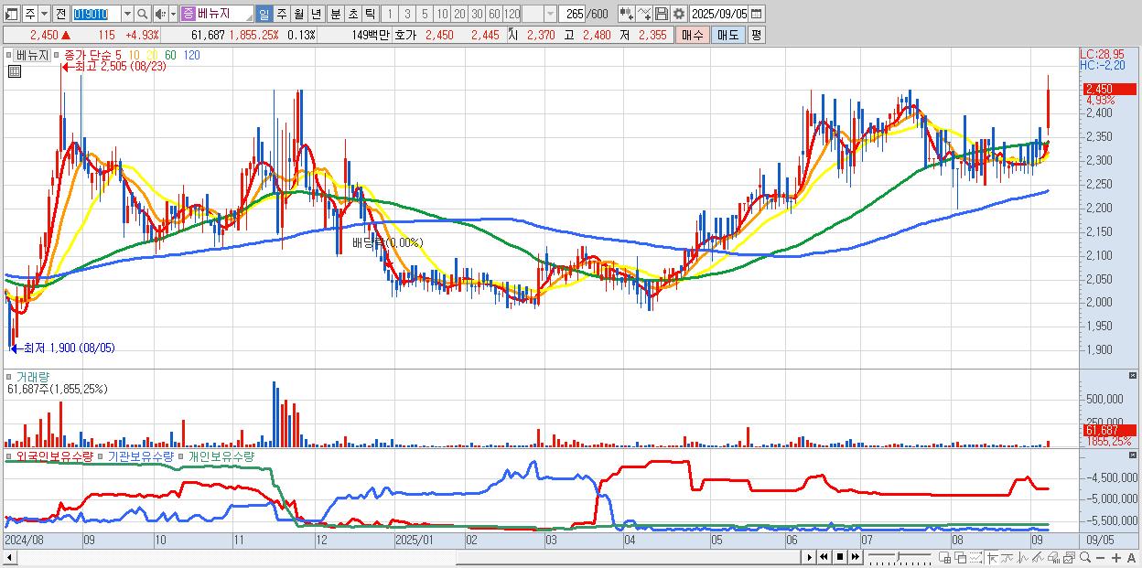The width and height of the screenshot is (1142, 568).
Task: Expand the dropdown next to speaker icon
Action: [173, 14]
